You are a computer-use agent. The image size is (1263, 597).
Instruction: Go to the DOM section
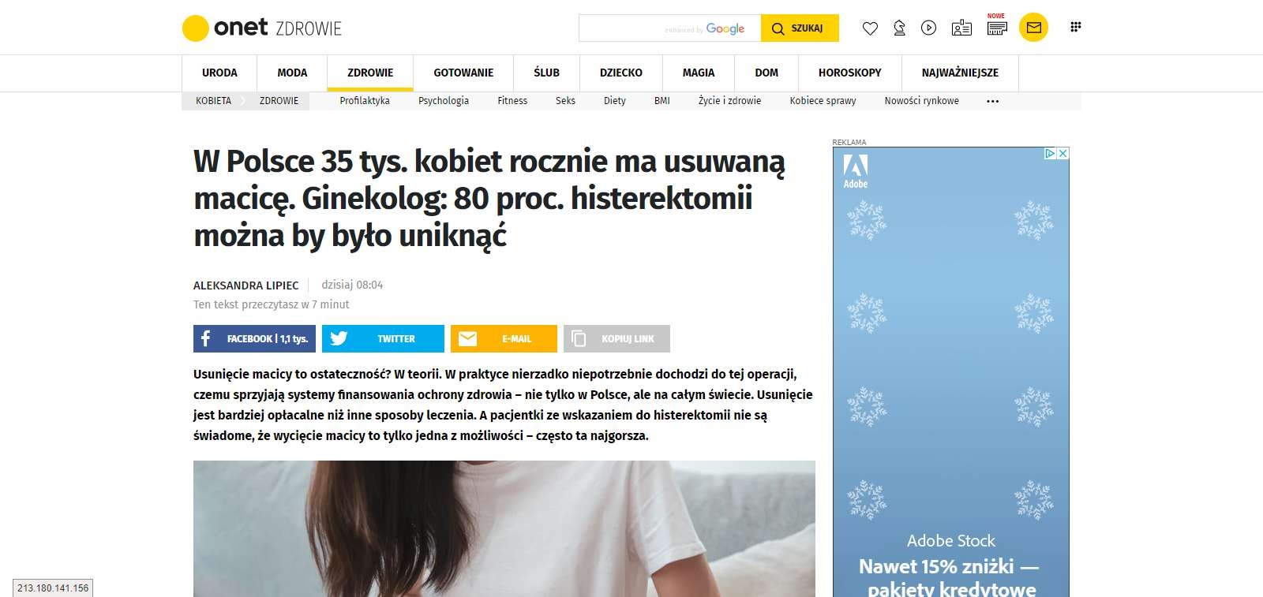pos(766,73)
